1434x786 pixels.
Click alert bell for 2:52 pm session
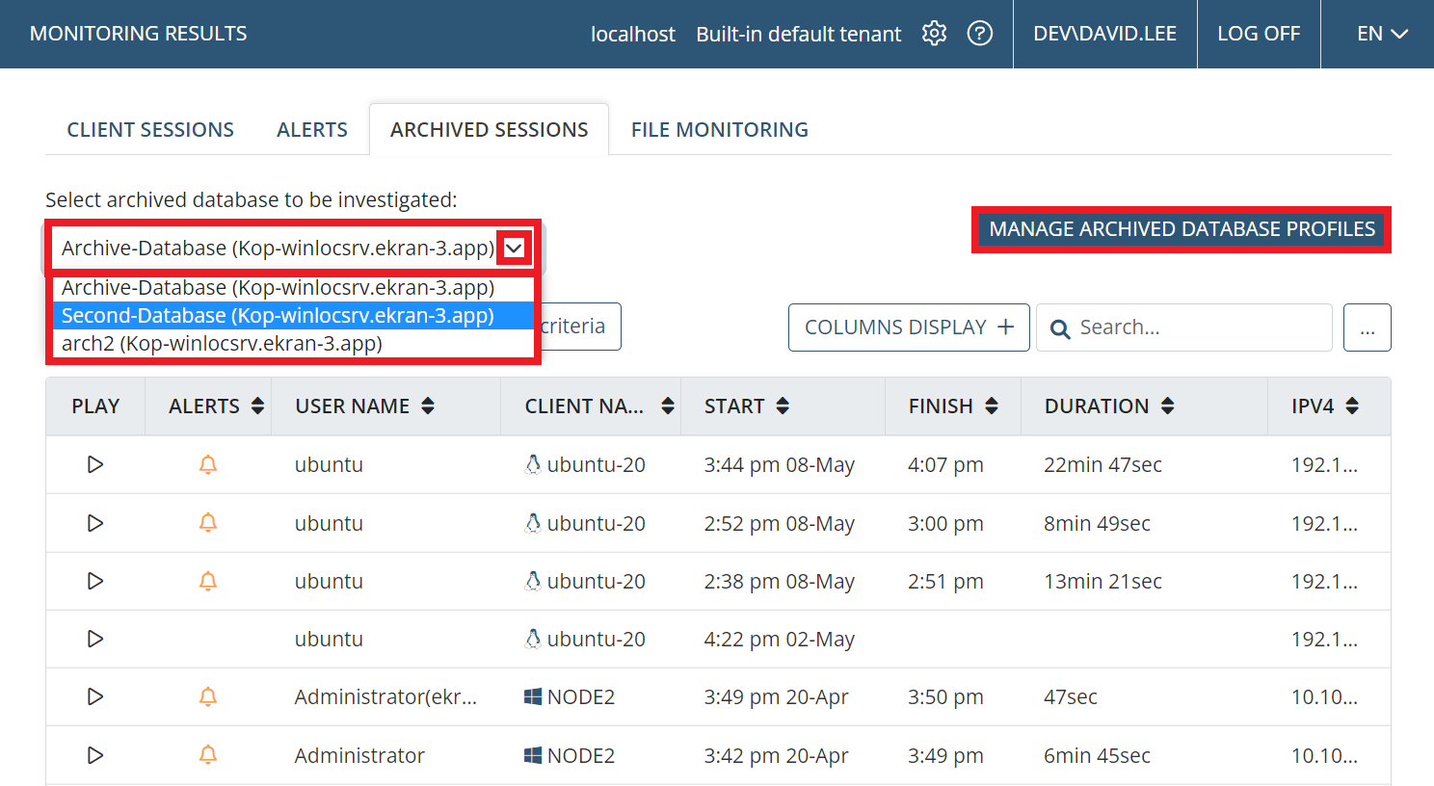(x=207, y=523)
